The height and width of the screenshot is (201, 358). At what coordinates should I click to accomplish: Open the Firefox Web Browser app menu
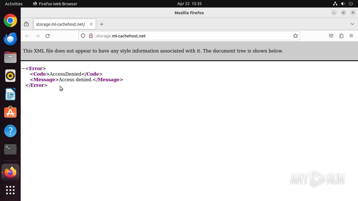pos(55,4)
